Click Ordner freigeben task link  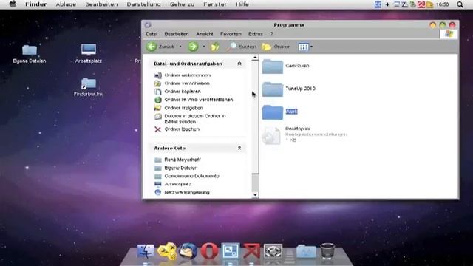point(183,108)
